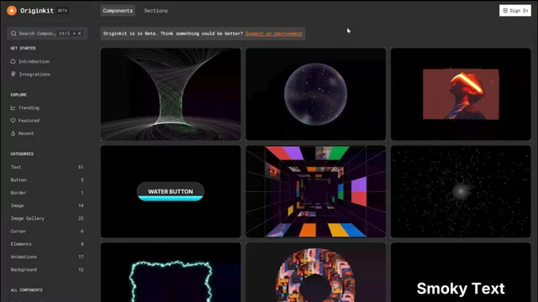This screenshot has width=538, height=302.
Task: Open the circular image ring thumbnail
Action: coord(316,273)
